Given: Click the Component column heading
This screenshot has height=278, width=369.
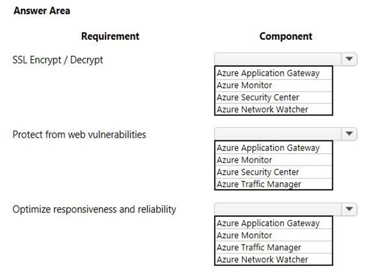Looking at the screenshot, I should click(285, 36).
